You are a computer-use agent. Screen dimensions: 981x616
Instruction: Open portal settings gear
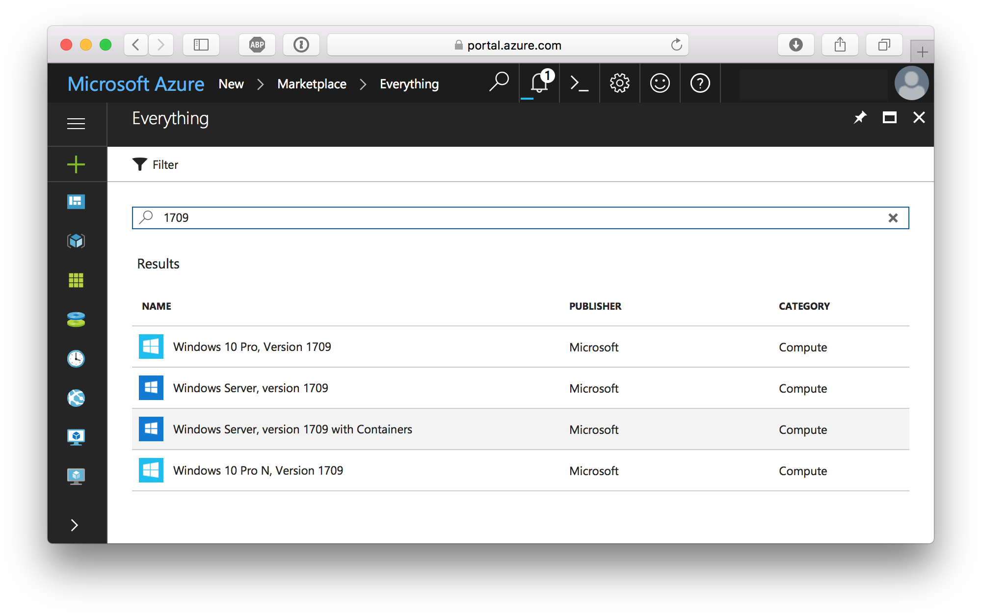point(619,83)
